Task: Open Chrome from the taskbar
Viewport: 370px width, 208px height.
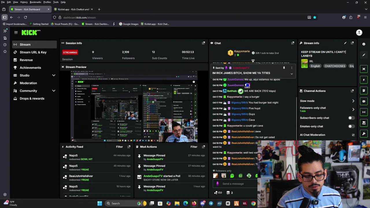Action: [x=253, y=203]
